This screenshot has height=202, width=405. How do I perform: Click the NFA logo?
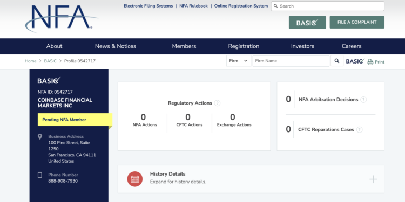[x=61, y=18]
